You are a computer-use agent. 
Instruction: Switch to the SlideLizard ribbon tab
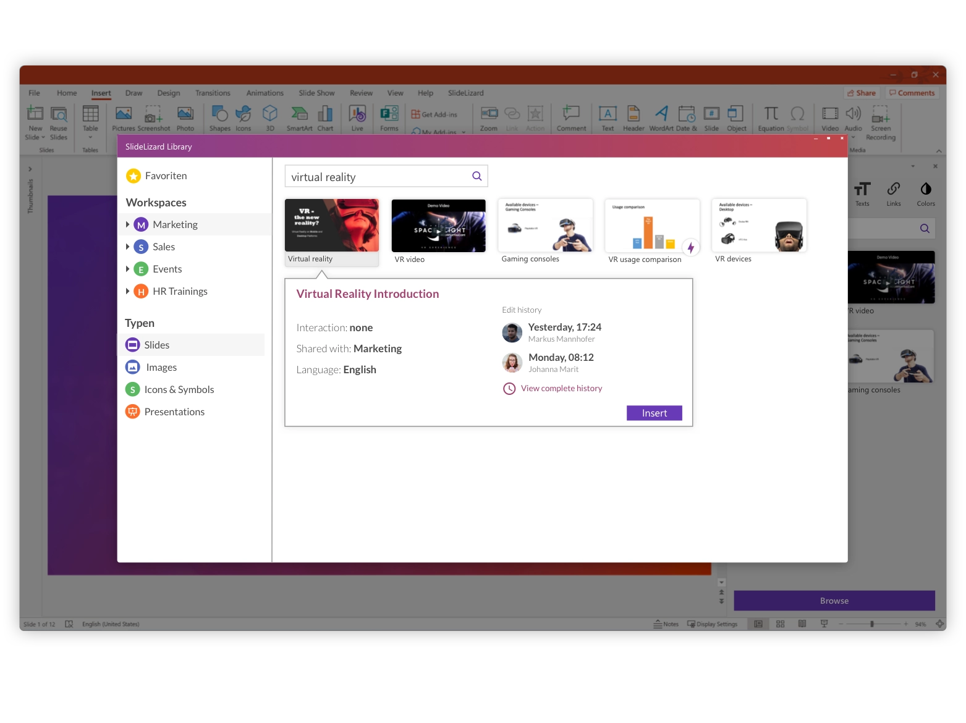pyautogui.click(x=466, y=93)
